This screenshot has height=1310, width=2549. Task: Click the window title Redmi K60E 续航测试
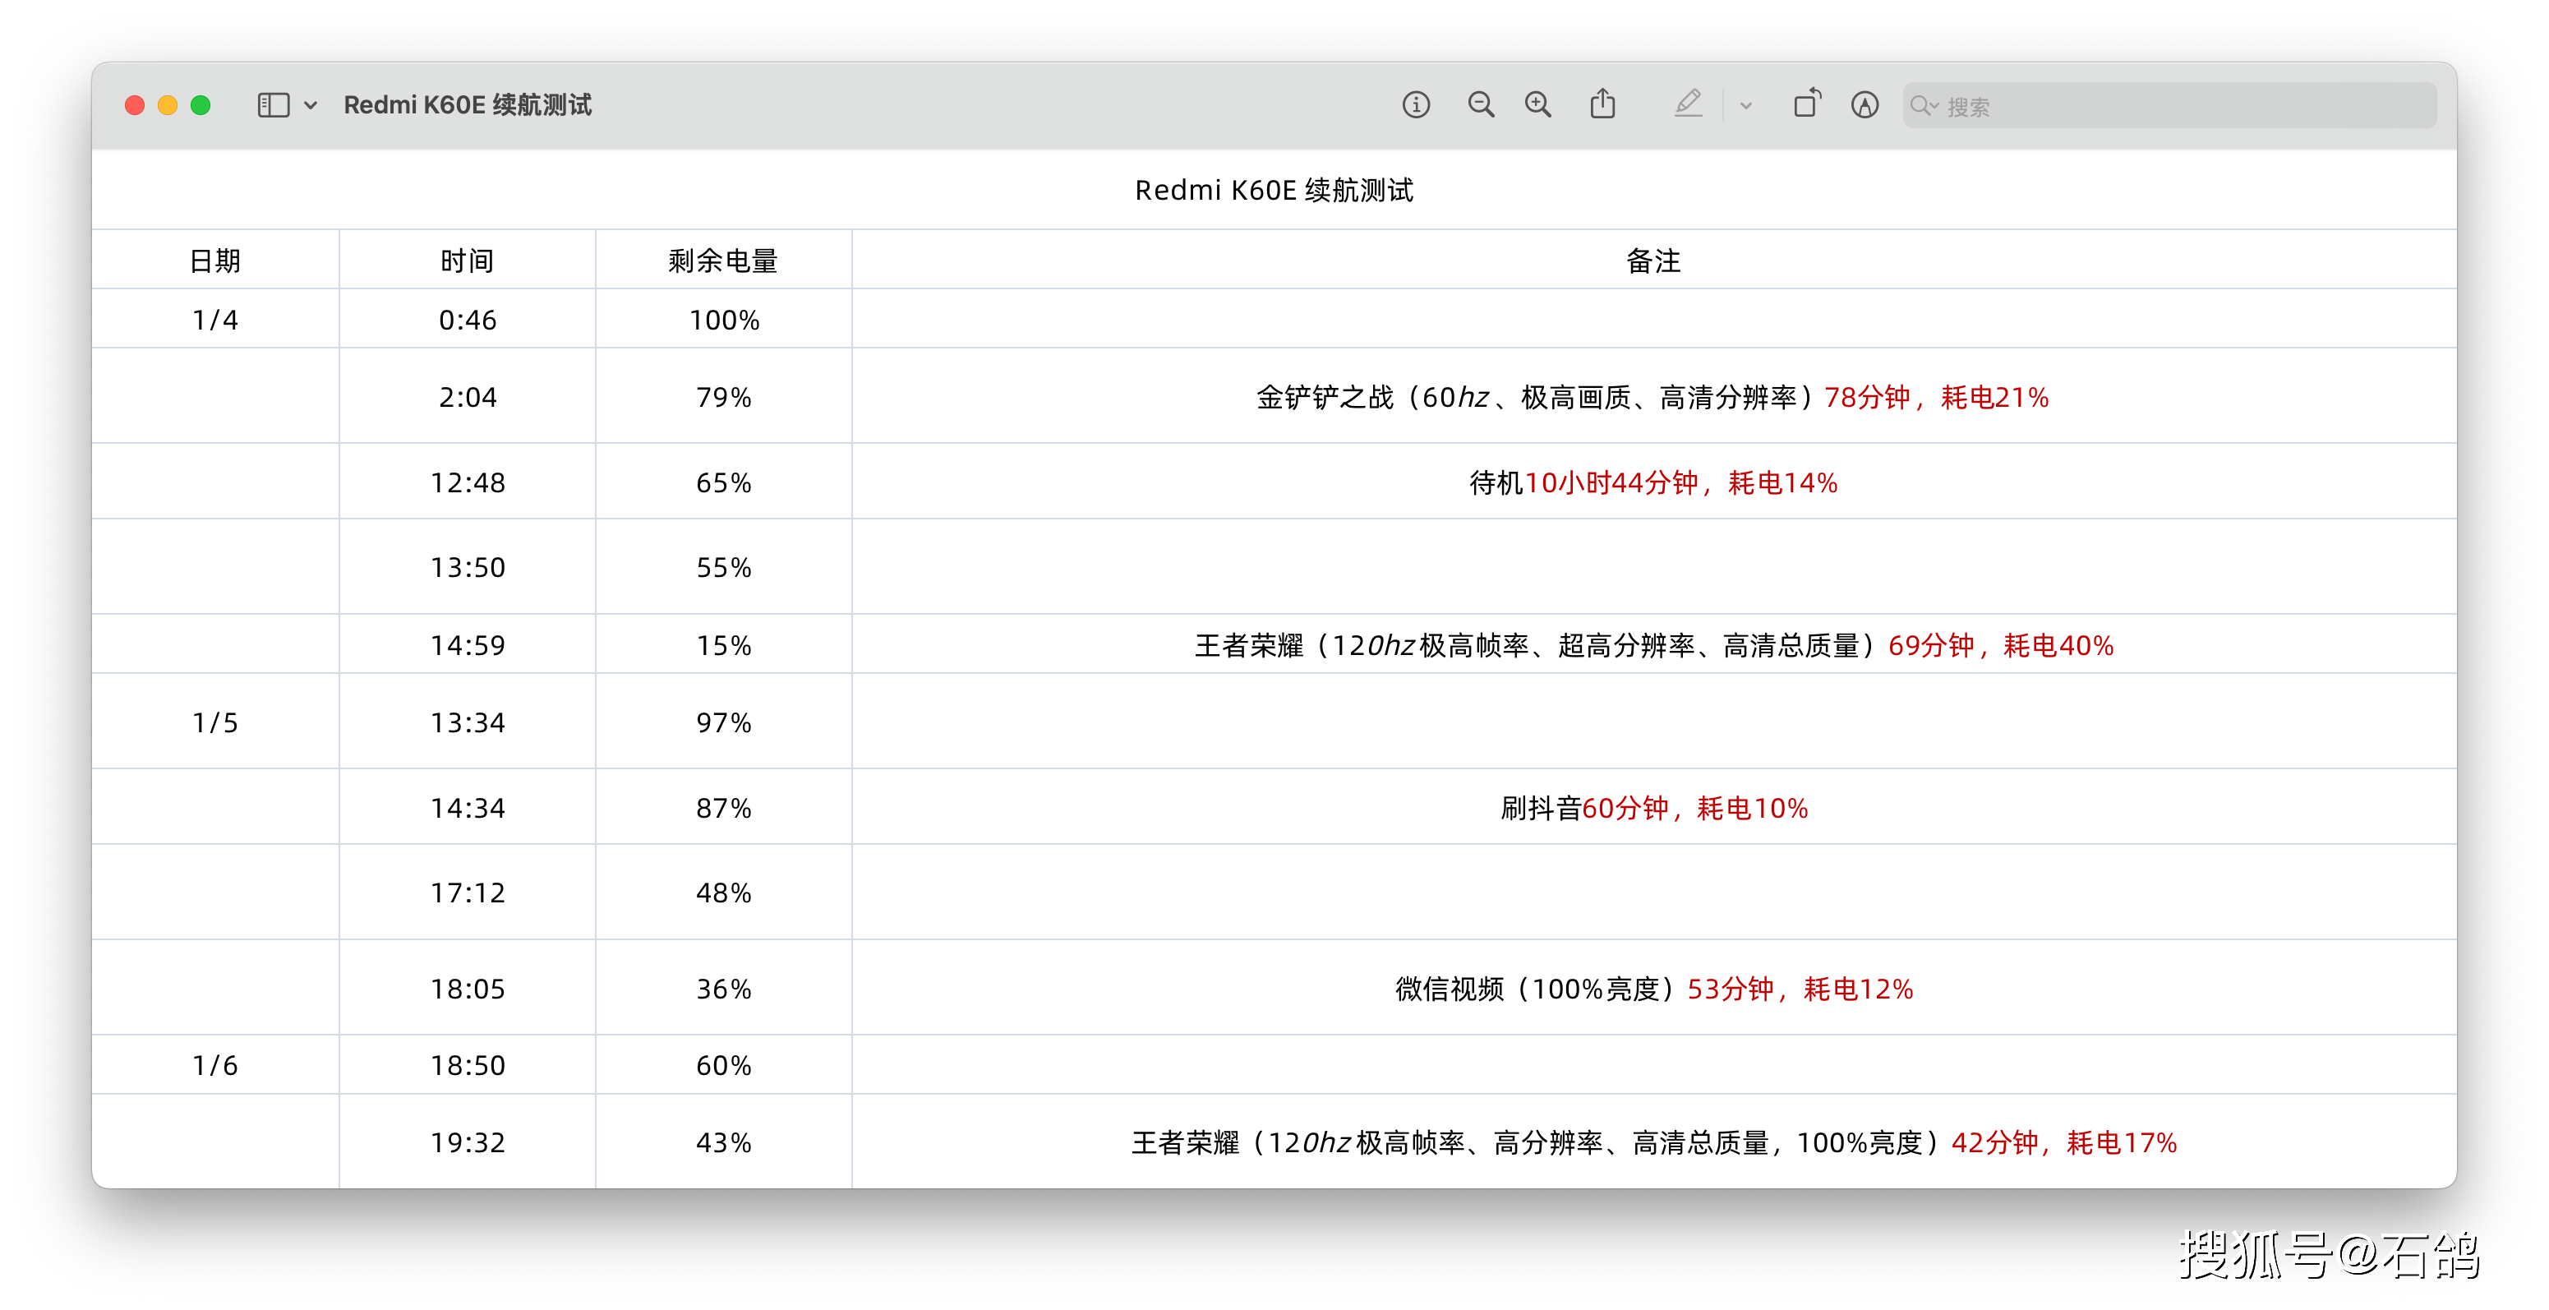tap(467, 105)
